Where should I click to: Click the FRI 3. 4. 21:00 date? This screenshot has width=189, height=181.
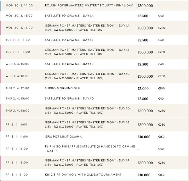(17, 175)
